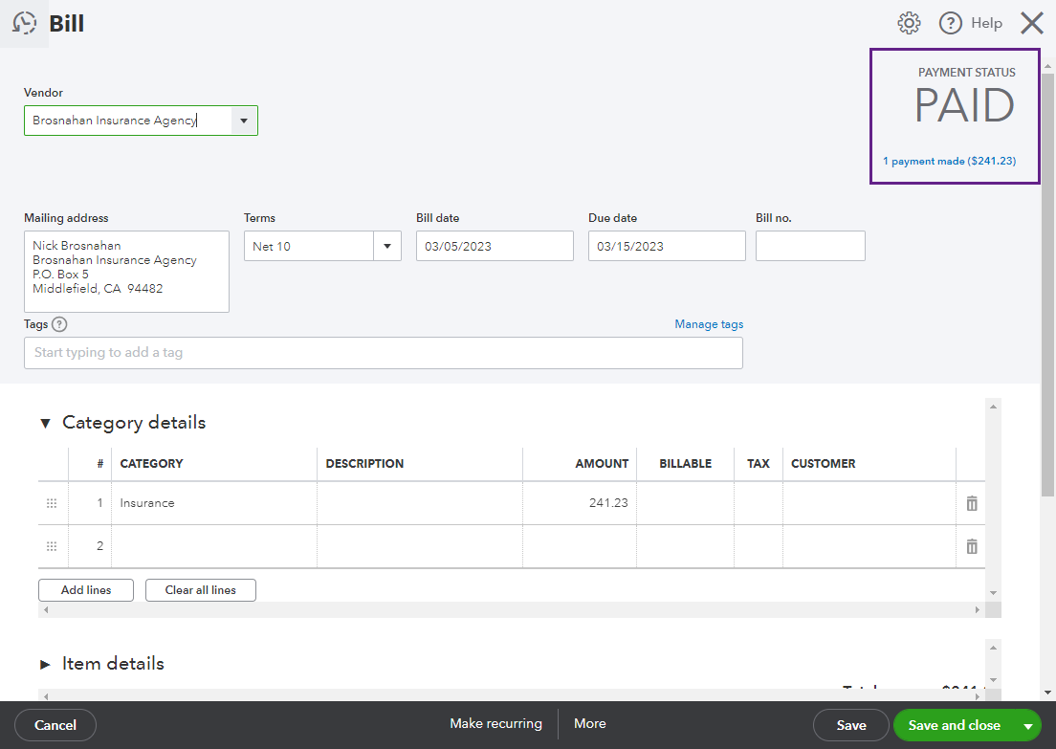Click the Bill no. input field
The image size is (1056, 749).
click(810, 246)
